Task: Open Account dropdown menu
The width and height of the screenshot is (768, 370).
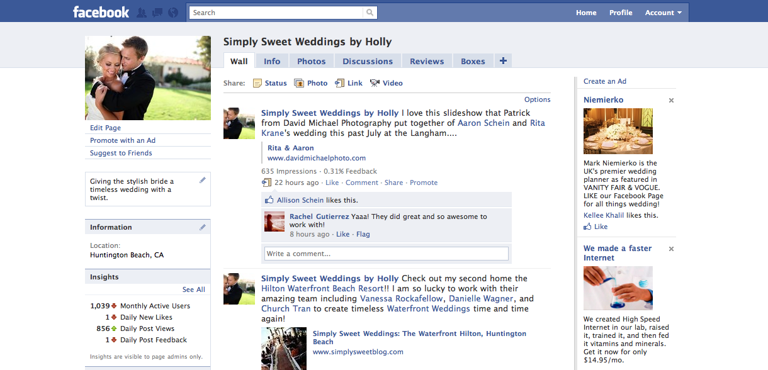Action: coord(664,13)
